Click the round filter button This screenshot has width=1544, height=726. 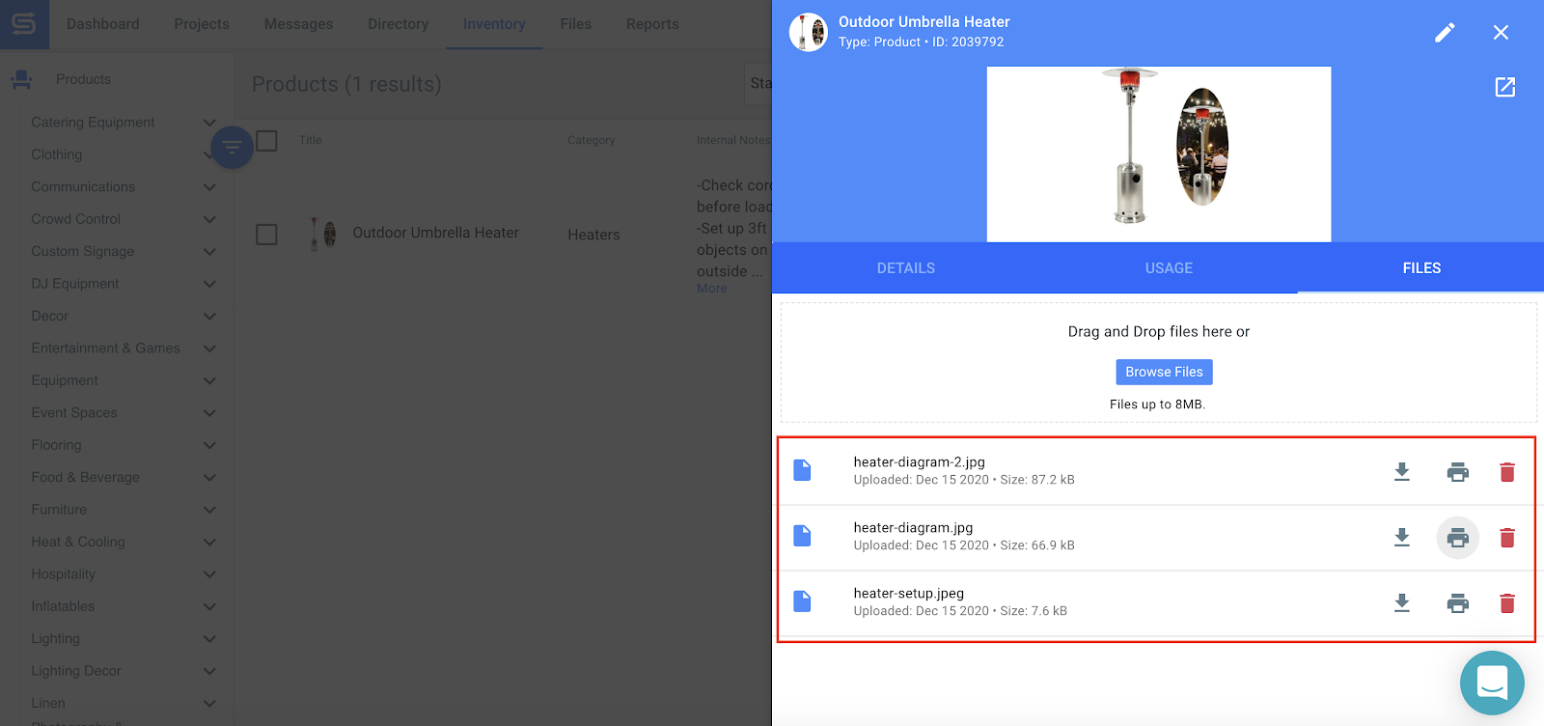point(232,148)
